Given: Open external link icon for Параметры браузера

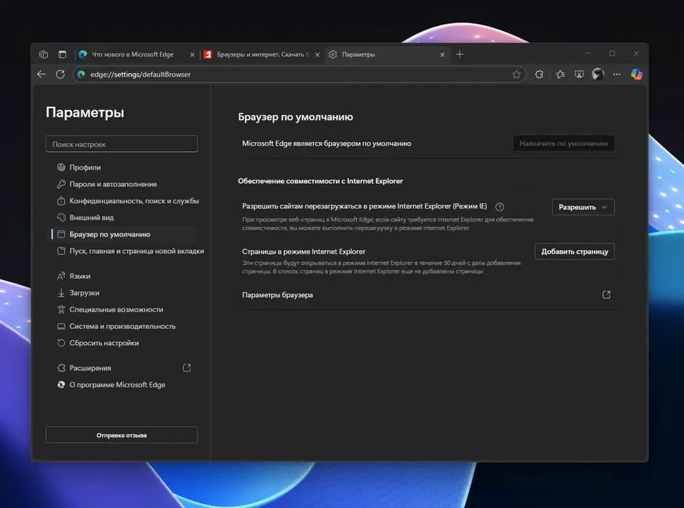Looking at the screenshot, I should click(606, 295).
